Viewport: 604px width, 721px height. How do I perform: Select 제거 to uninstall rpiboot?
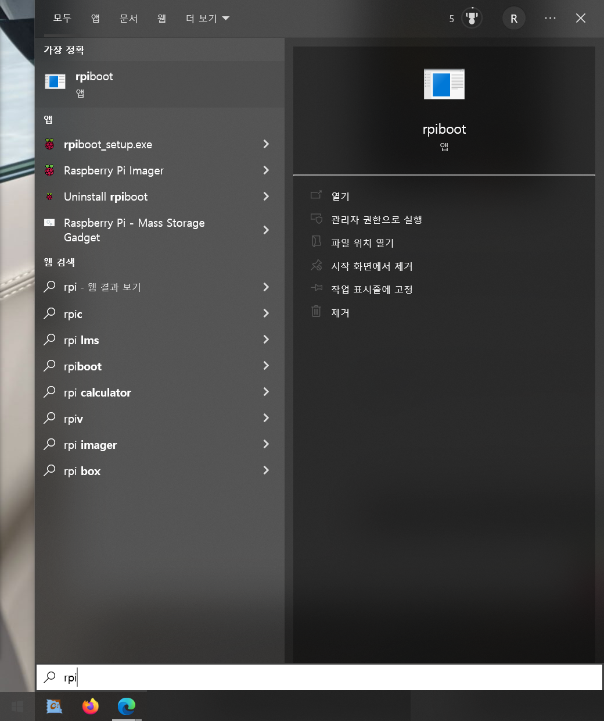click(x=340, y=313)
